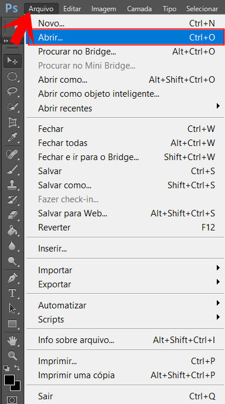Select the Crop tool

point(12,122)
